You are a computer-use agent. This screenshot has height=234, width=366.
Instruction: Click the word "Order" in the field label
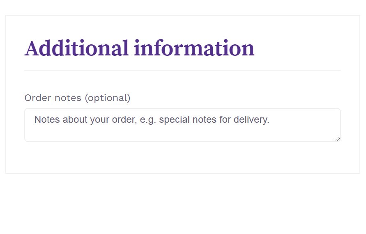(38, 98)
